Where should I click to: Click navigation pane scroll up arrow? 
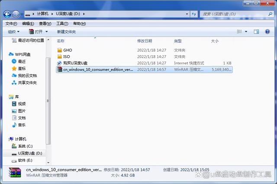point(48,40)
